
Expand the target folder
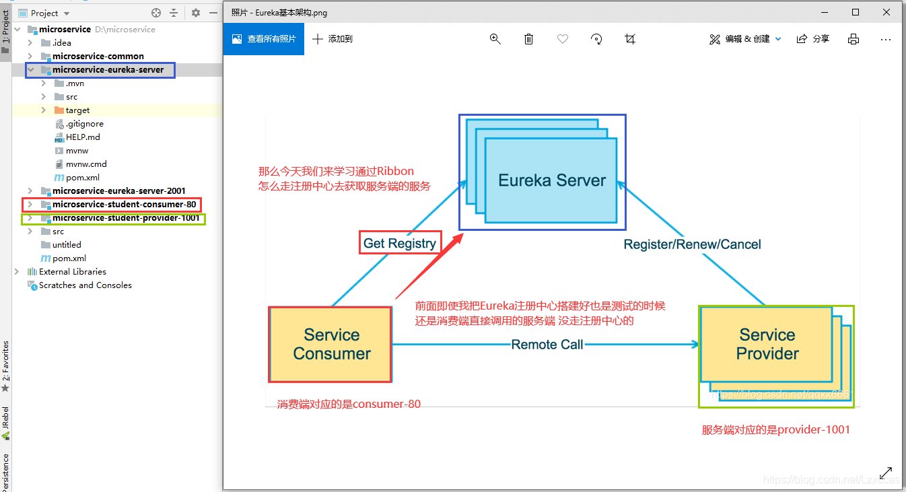44,110
